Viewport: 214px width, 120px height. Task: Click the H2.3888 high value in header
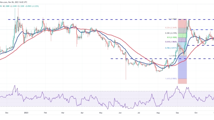6,6
